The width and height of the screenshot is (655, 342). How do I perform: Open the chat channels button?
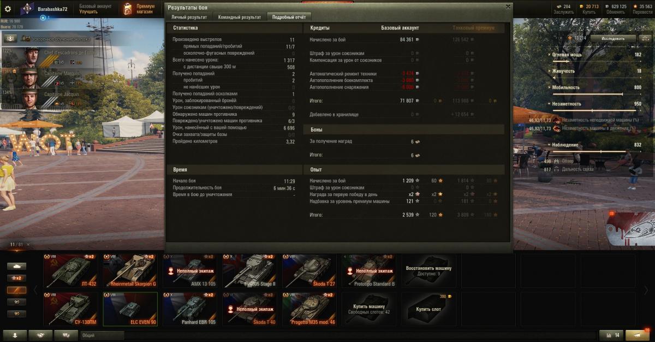[x=66, y=335]
